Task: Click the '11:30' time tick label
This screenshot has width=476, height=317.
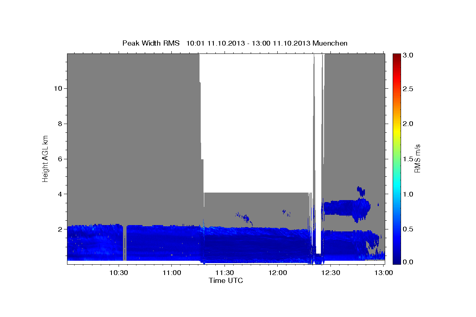Action: [225, 273]
